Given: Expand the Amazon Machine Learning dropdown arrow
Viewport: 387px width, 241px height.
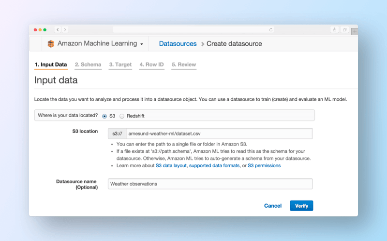Looking at the screenshot, I should (142, 44).
